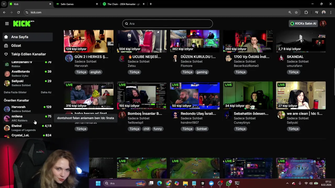The height and width of the screenshot is (188, 335).
Task: Open hsndmn1907 streamer avatar
Action: [x=175, y=115]
